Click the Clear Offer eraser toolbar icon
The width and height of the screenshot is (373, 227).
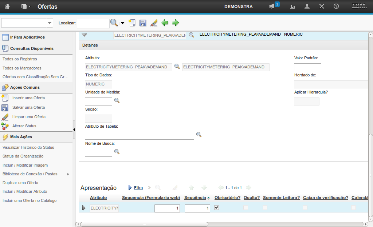(x=154, y=23)
